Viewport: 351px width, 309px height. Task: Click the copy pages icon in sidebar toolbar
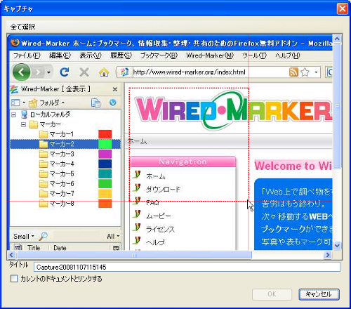[95, 103]
